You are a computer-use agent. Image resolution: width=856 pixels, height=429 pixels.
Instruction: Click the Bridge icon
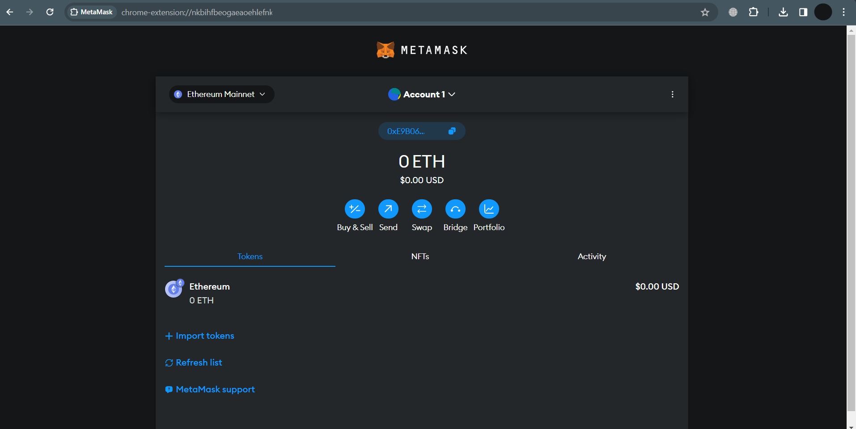point(455,209)
